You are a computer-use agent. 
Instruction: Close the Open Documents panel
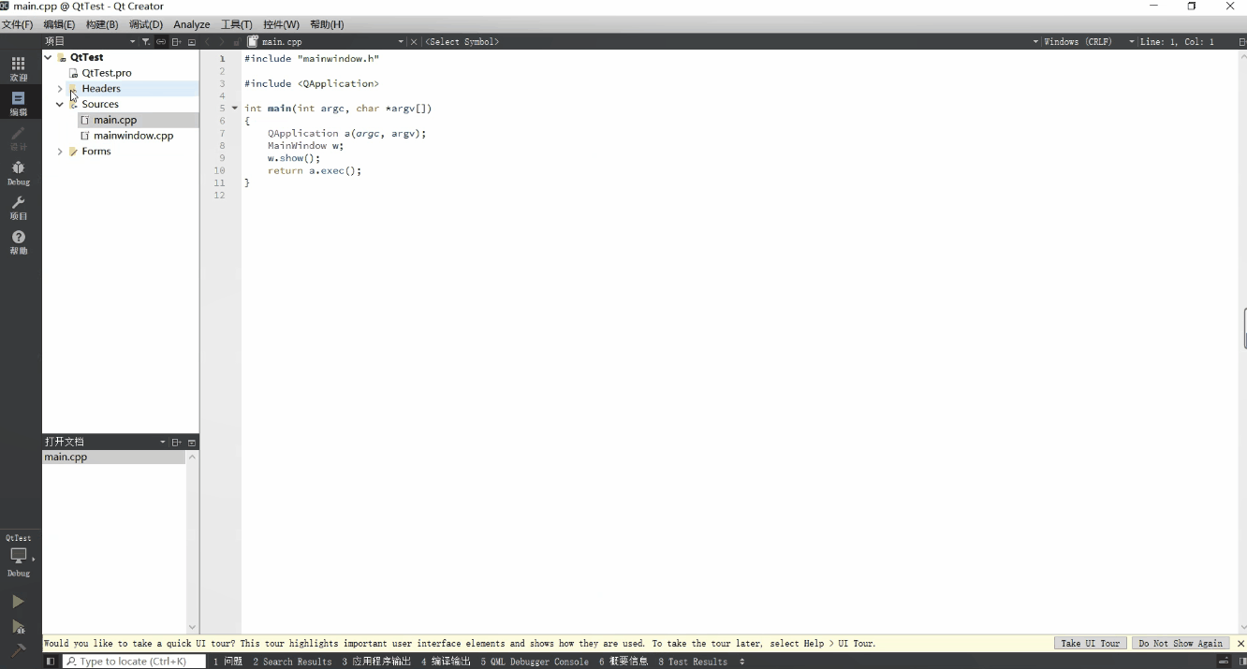pyautogui.click(x=192, y=443)
